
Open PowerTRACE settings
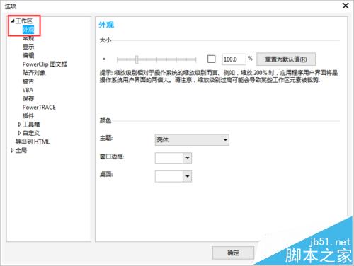click(x=39, y=107)
